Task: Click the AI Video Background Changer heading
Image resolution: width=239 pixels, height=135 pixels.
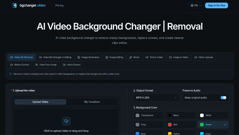Action: coord(120,26)
